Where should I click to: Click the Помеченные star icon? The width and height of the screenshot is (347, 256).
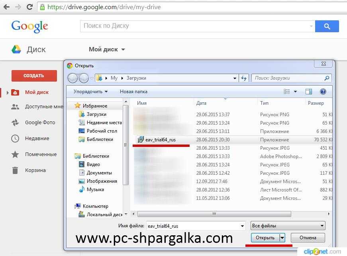pyautogui.click(x=15, y=154)
